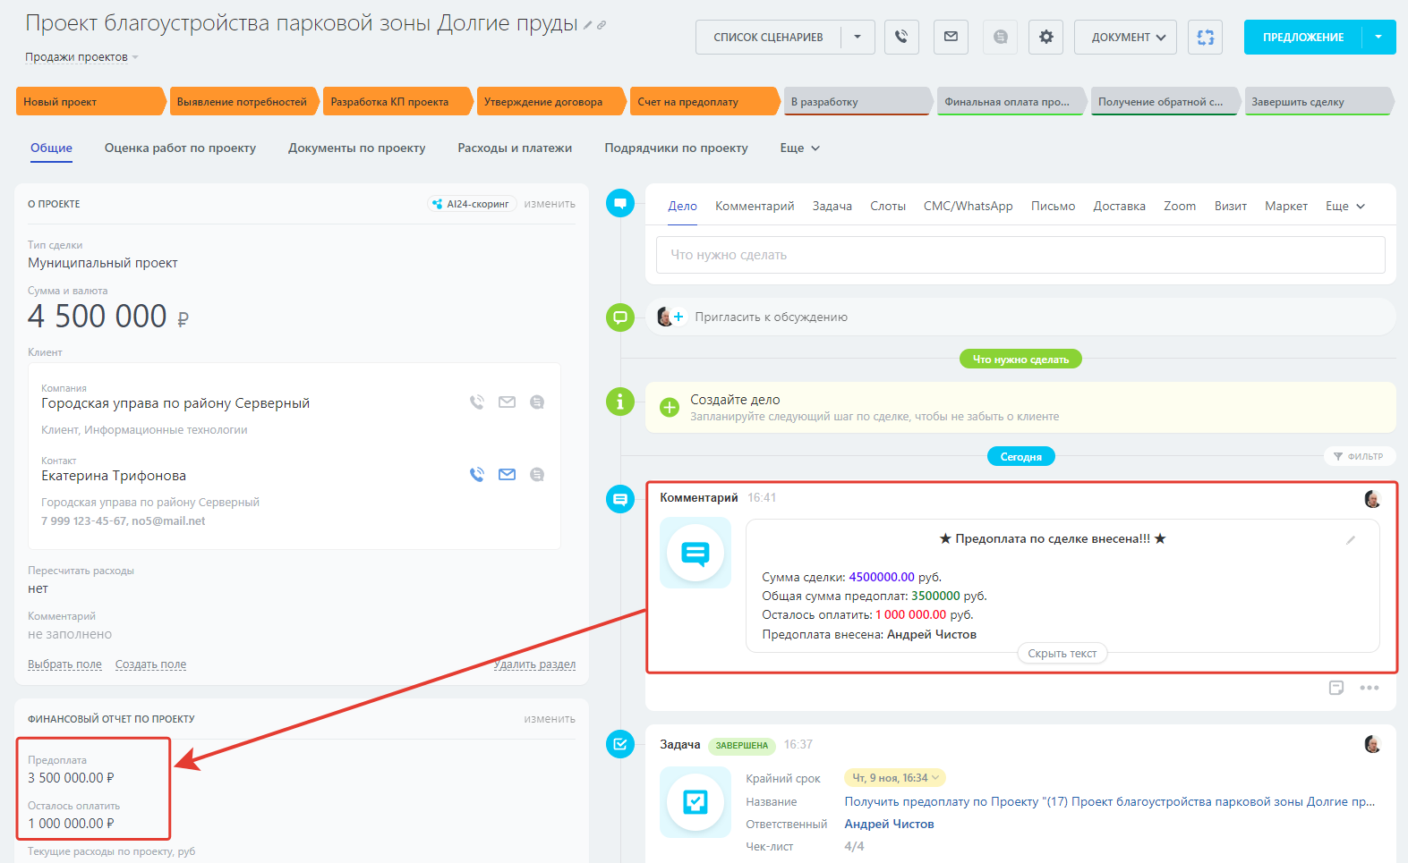Click the green plus icon next to Создайте дело
The height and width of the screenshot is (863, 1408).
click(x=670, y=408)
